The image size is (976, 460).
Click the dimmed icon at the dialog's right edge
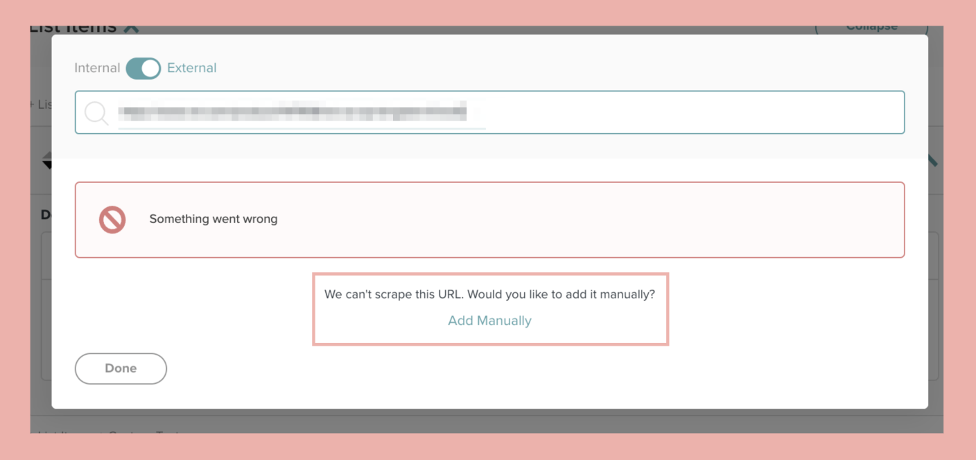(x=933, y=160)
